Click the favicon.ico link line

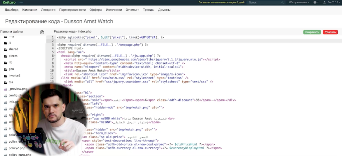point(125,74)
